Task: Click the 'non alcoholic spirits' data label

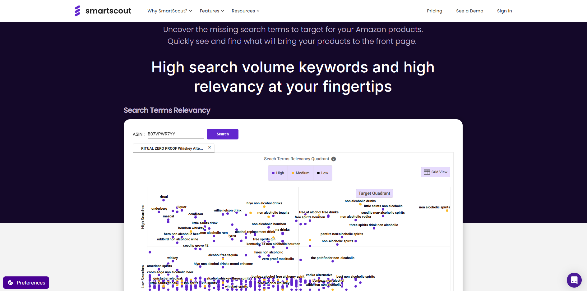Action: (x=434, y=207)
